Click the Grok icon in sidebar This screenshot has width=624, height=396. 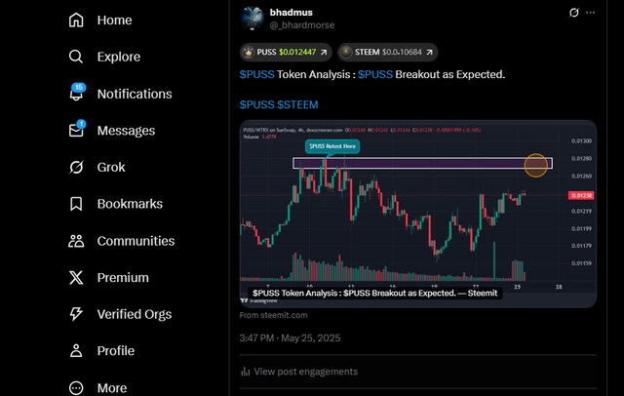pos(76,167)
